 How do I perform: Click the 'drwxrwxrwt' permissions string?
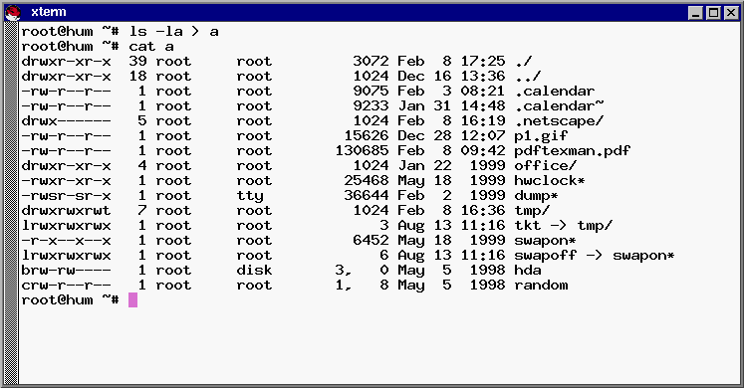coord(67,211)
